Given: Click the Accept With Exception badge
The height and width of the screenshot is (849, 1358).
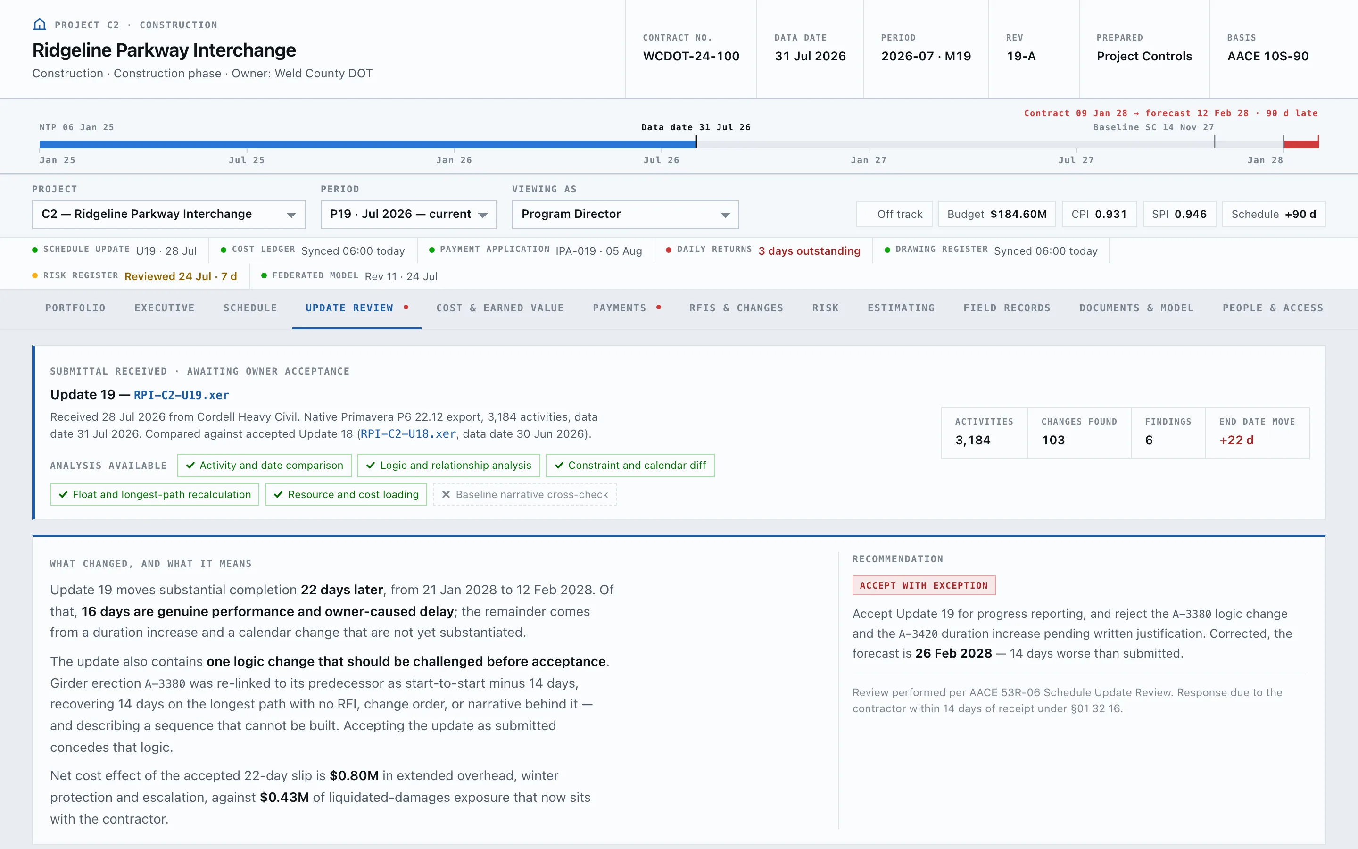Looking at the screenshot, I should point(924,585).
